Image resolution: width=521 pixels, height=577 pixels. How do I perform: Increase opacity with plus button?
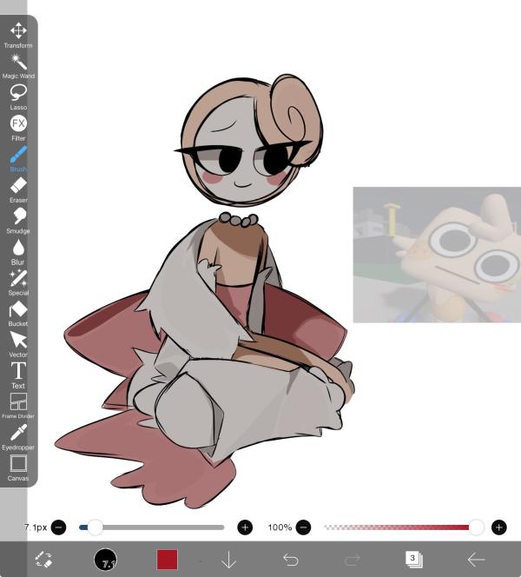(499, 527)
